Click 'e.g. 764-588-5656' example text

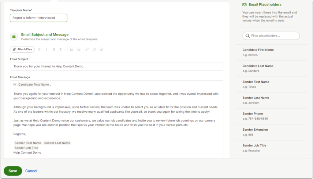(x=255, y=119)
